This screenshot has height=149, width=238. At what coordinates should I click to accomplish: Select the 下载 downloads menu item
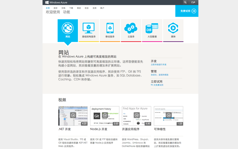click(71, 8)
